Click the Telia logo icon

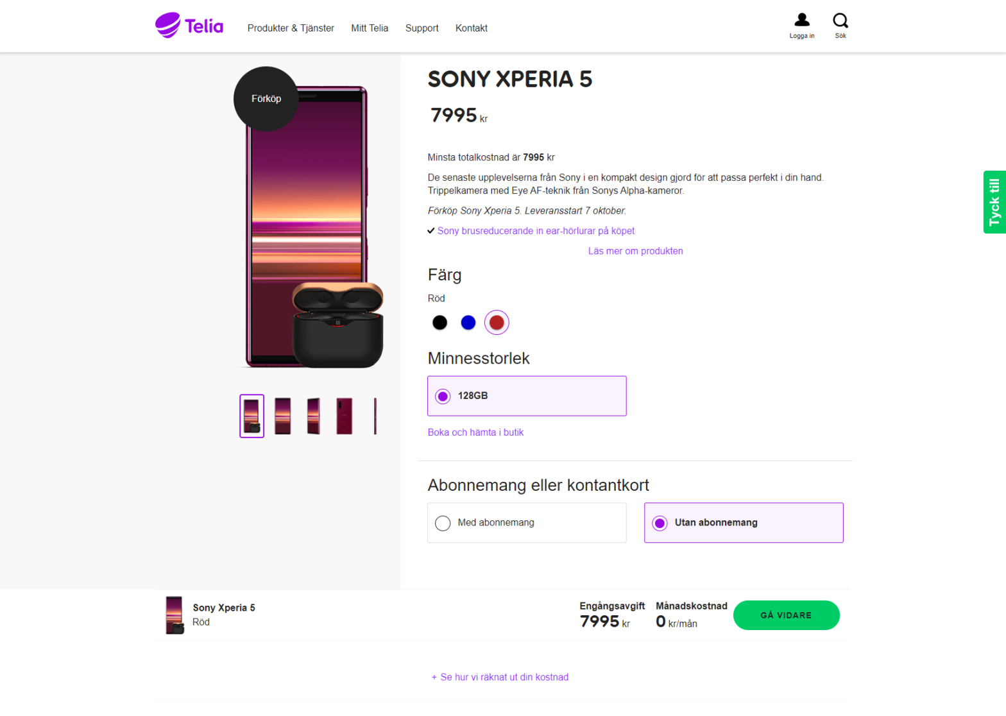[168, 26]
